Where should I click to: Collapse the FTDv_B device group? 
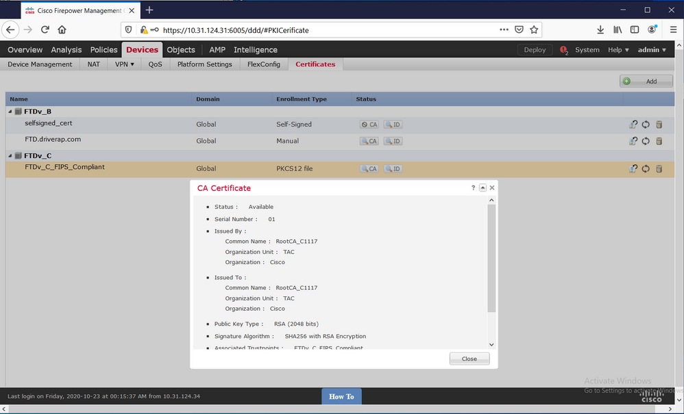[x=10, y=112]
